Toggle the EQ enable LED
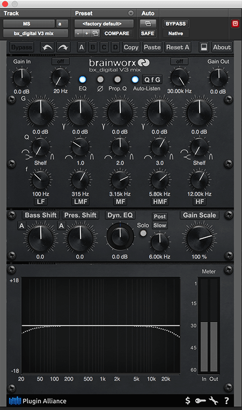 tap(83, 79)
